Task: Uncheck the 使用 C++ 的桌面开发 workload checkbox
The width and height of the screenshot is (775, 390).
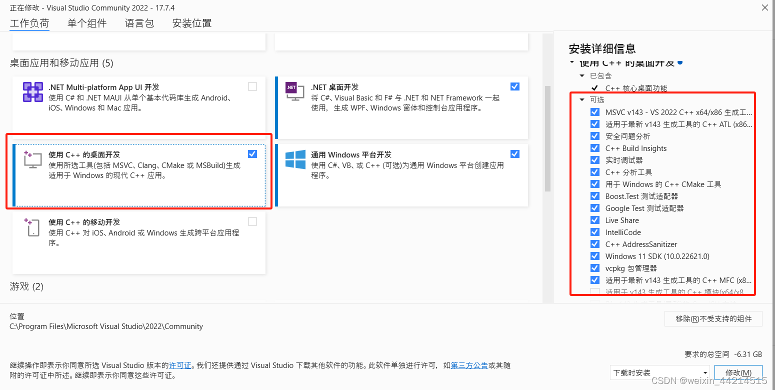Action: coord(252,154)
